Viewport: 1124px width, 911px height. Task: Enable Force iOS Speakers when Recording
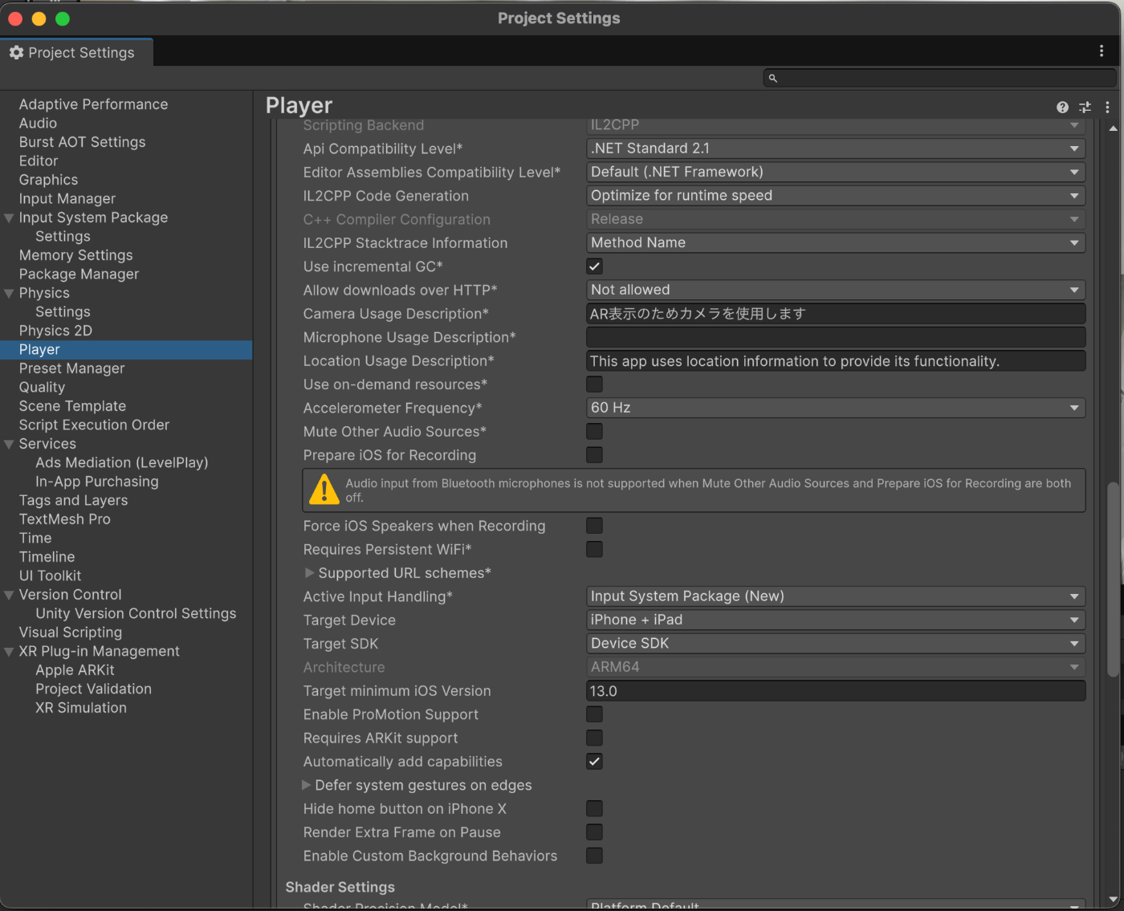pyautogui.click(x=594, y=526)
